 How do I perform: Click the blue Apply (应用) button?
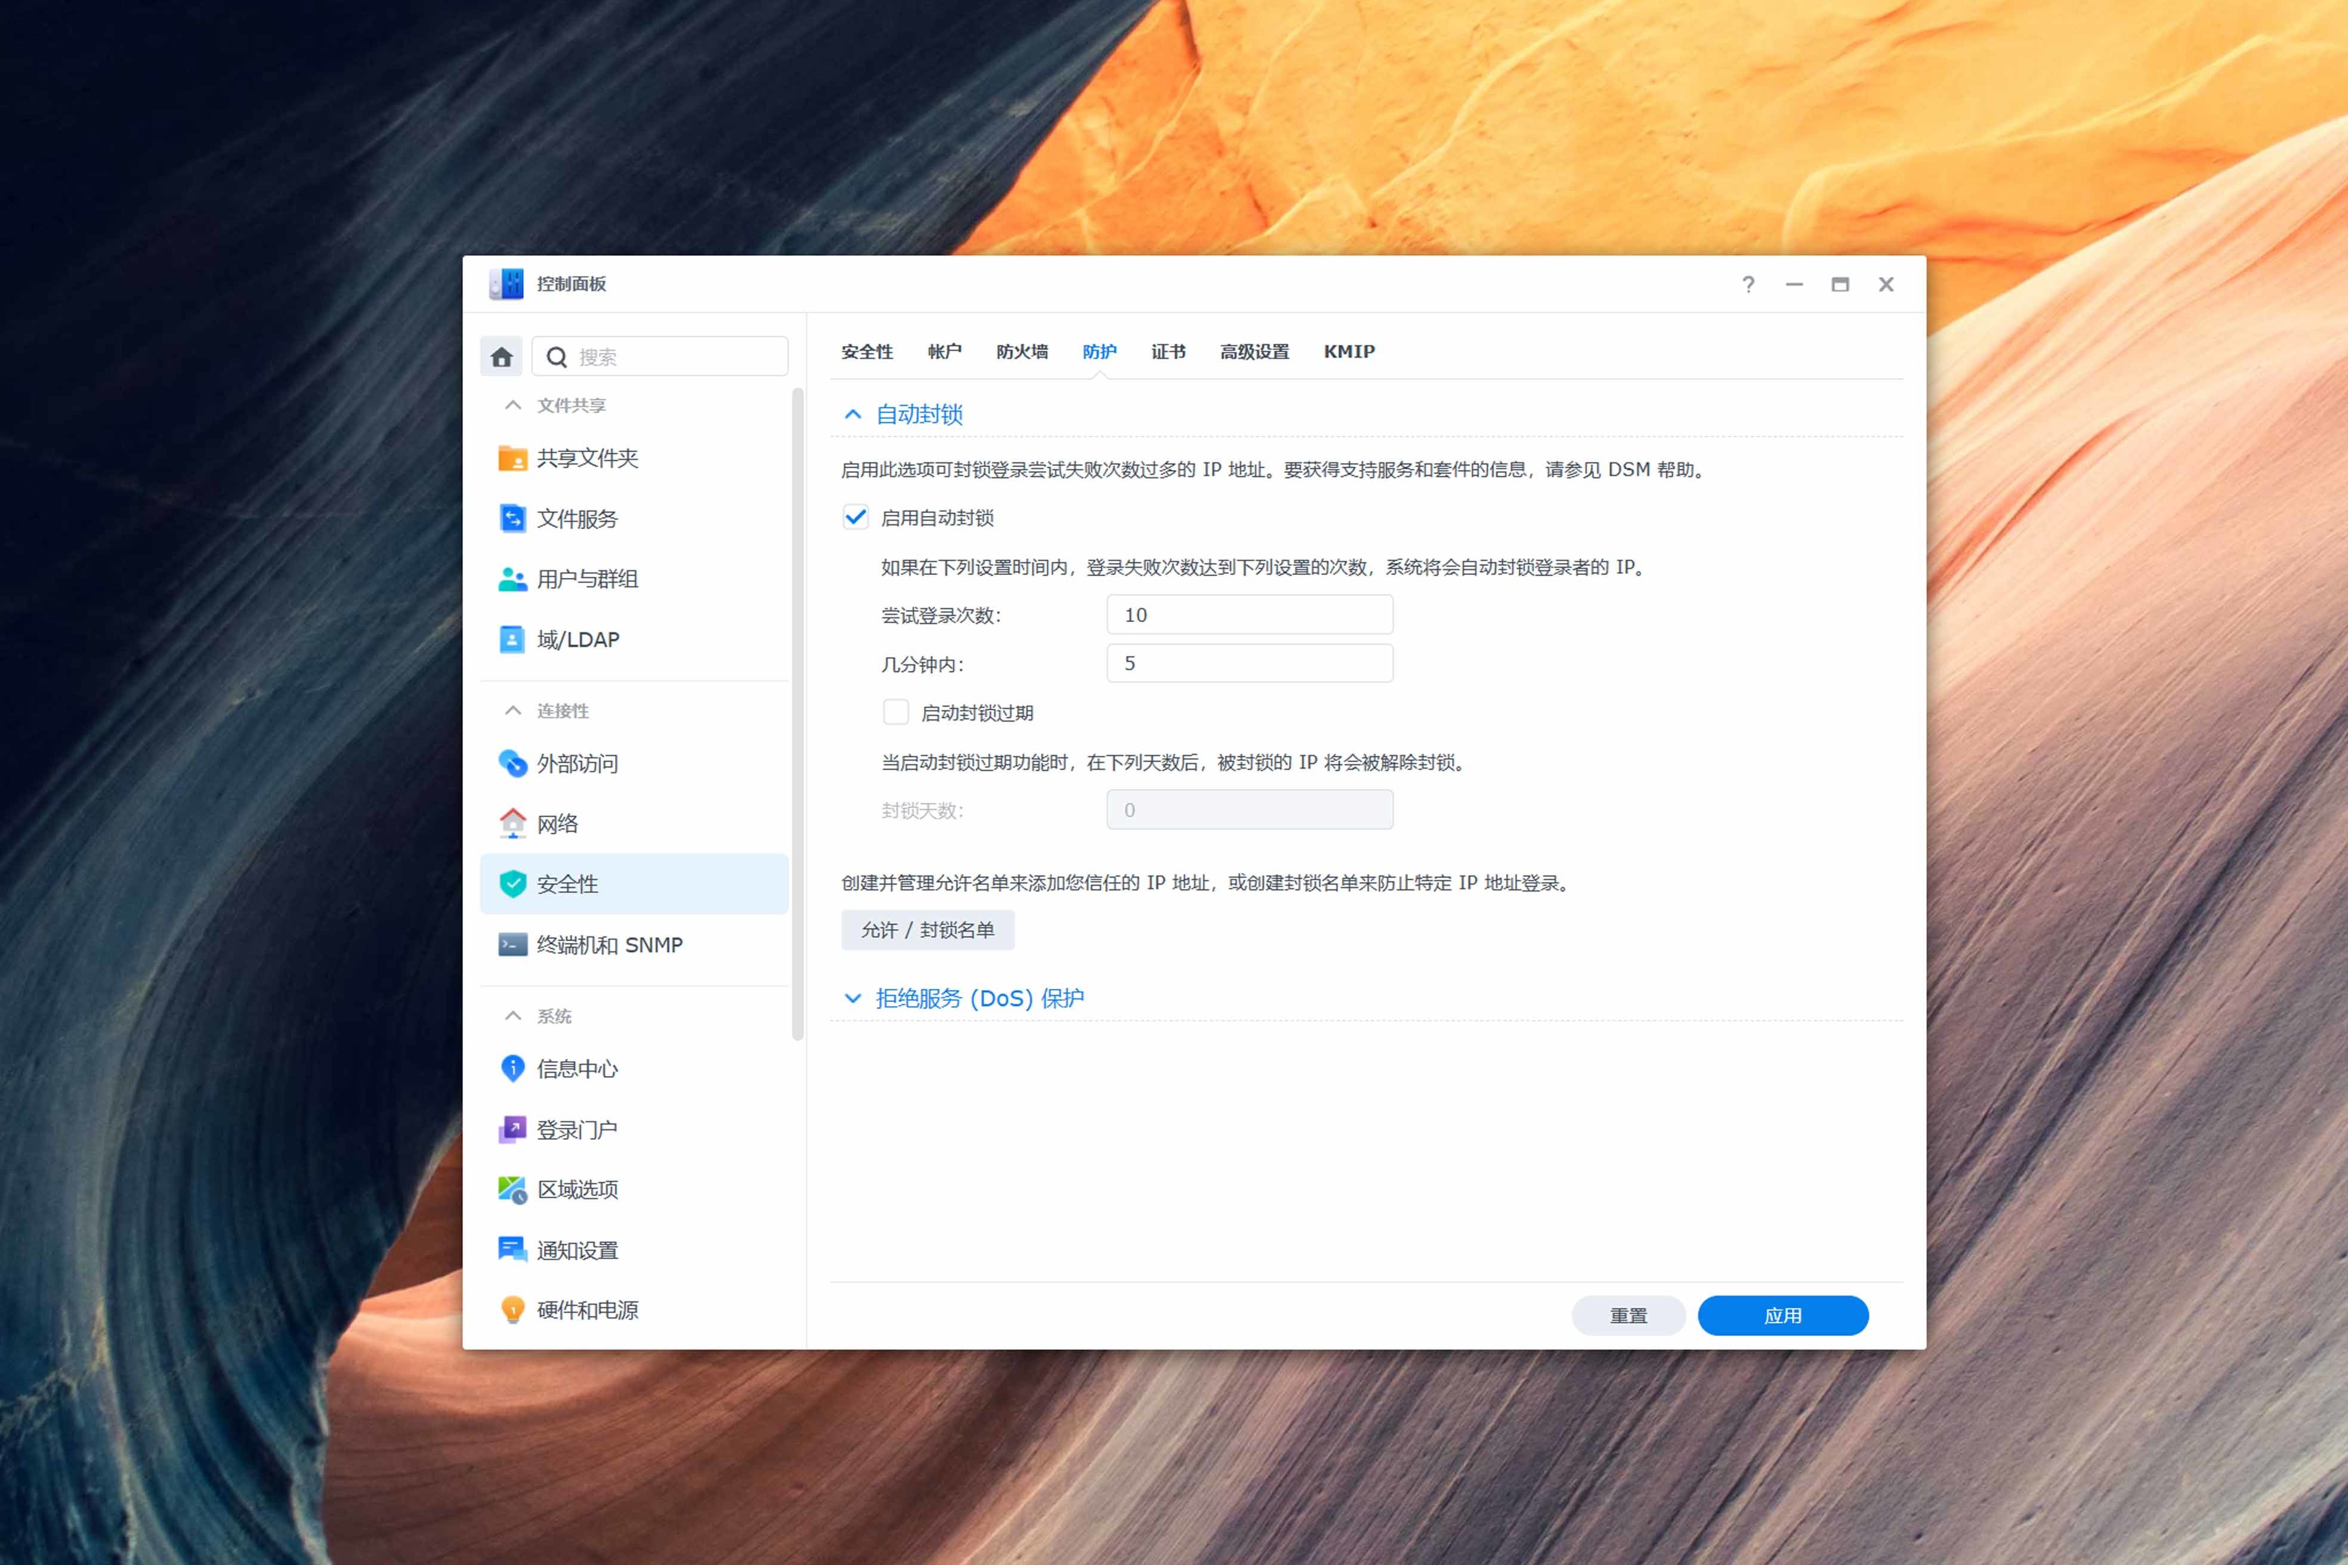(1782, 1316)
